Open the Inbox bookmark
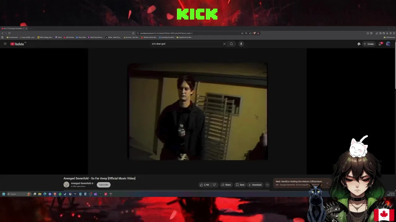 28,37
